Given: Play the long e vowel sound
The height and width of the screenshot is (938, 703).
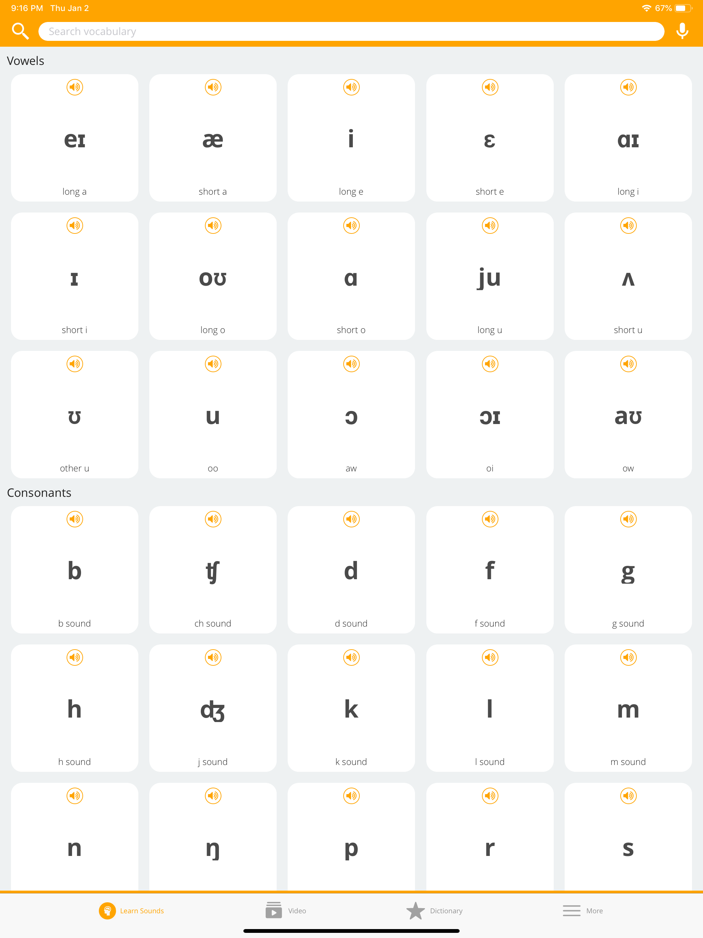Looking at the screenshot, I should tap(351, 87).
